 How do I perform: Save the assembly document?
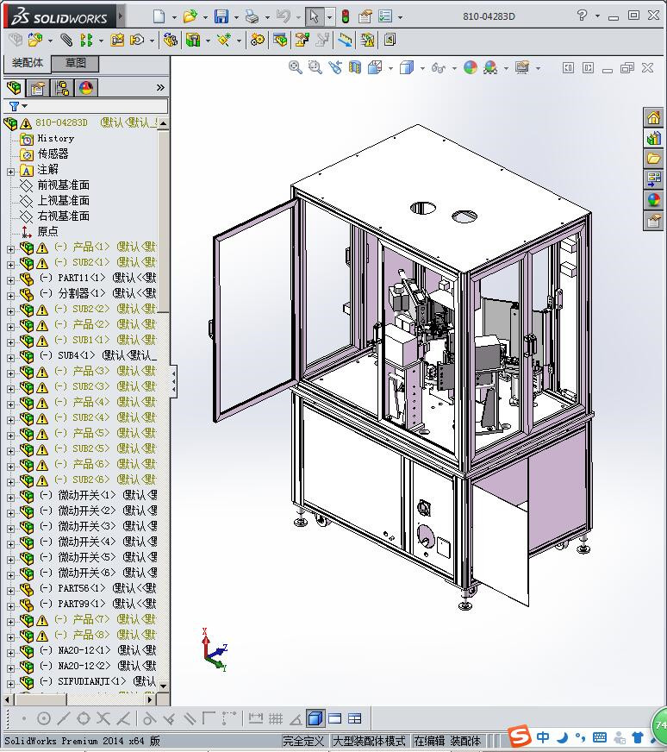tap(221, 16)
